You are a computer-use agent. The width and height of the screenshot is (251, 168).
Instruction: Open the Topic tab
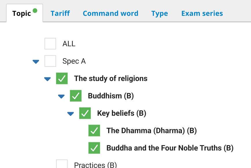coord(22,14)
